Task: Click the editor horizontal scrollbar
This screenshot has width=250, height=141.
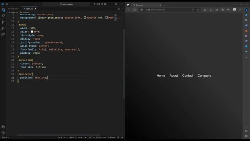Action: [59, 135]
